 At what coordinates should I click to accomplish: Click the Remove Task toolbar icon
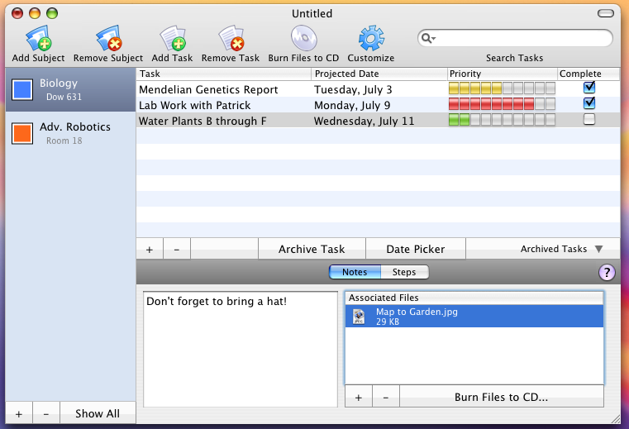coord(231,39)
